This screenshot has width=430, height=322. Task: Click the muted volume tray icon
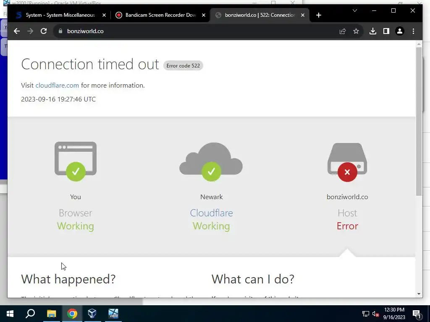point(376,314)
